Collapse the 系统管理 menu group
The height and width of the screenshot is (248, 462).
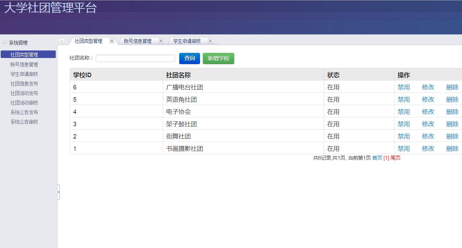tap(5, 43)
